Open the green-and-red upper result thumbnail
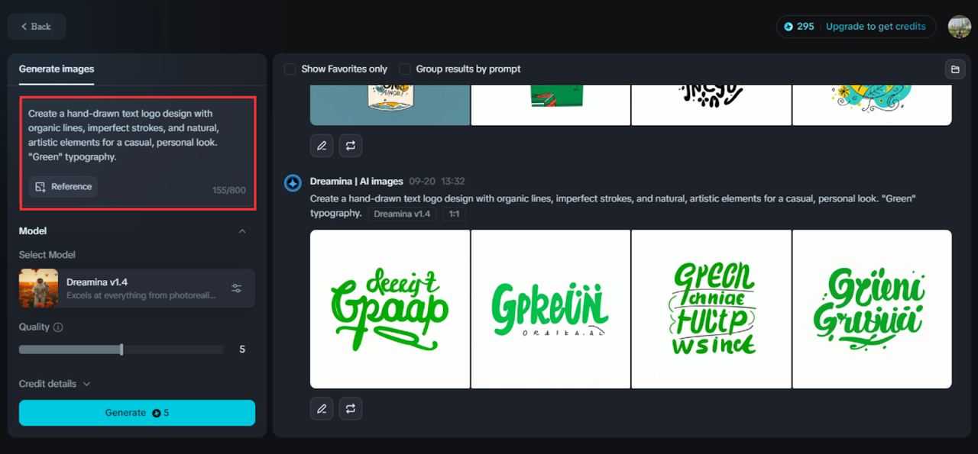The height and width of the screenshot is (454, 978). point(551,106)
